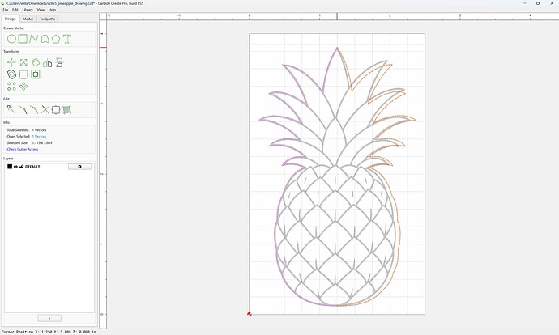The width and height of the screenshot is (559, 335).
Task: Select the Text tool
Action: (67, 39)
